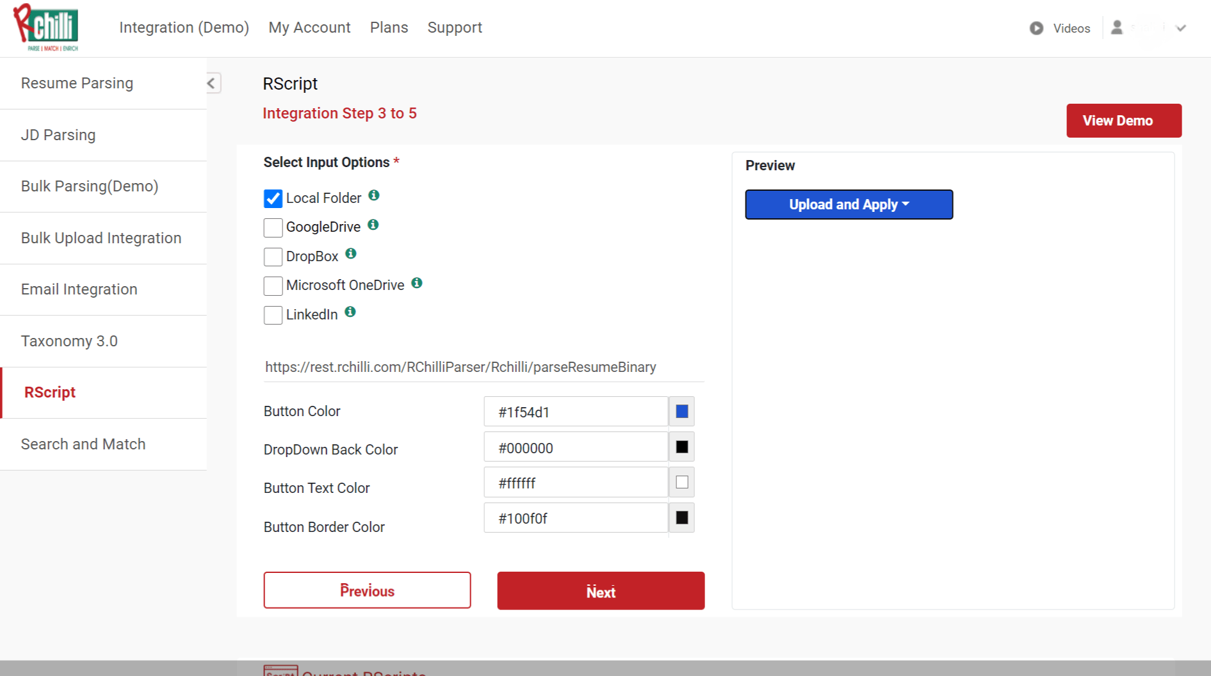Click the Button Text Color hex field

[576, 482]
